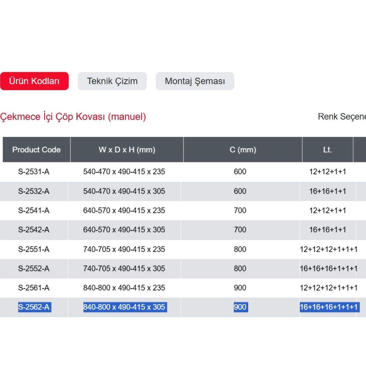Click the Product Code column header
Screen dimensions: 366x366
[36, 150]
